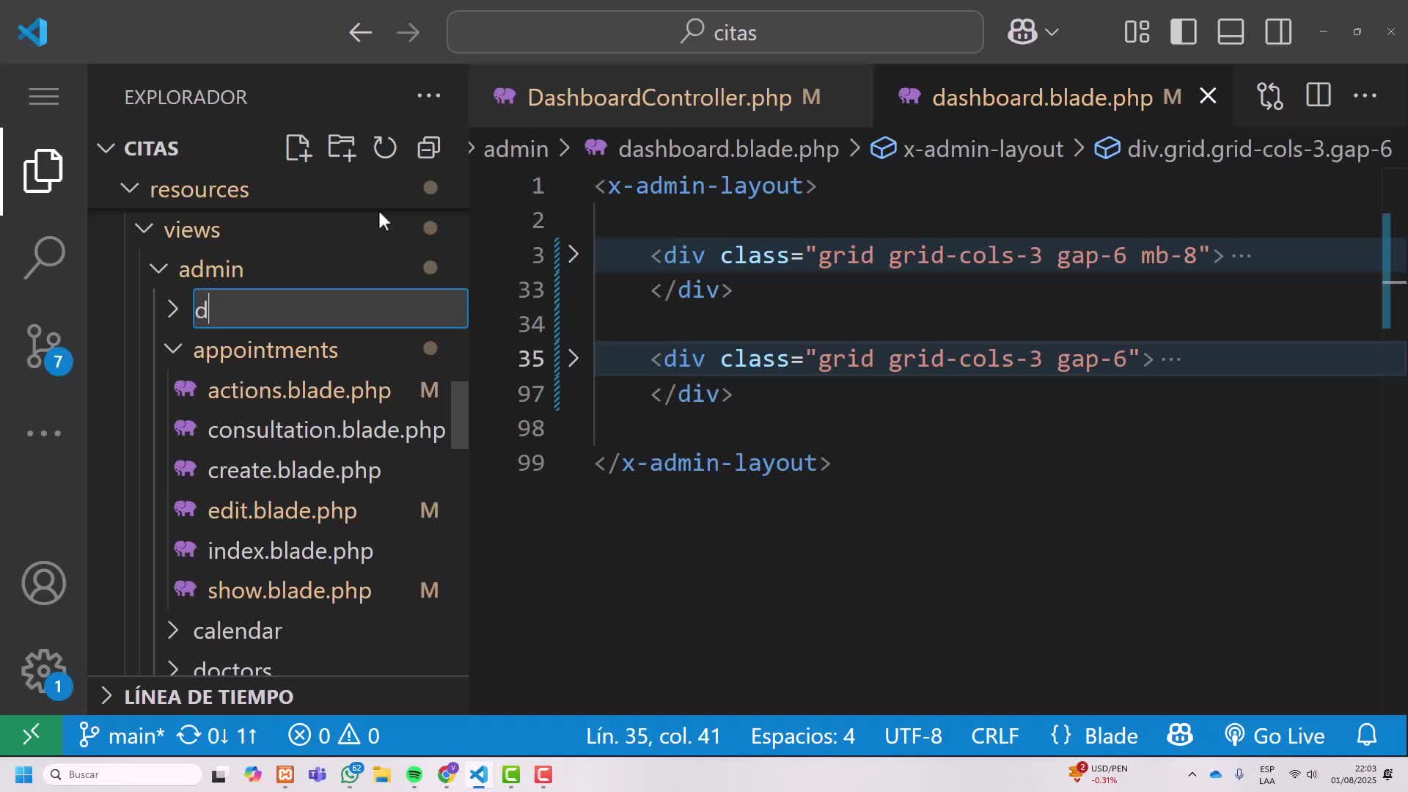1408x792 pixels.
Task: Unfold the div on line 35
Action: coord(573,359)
